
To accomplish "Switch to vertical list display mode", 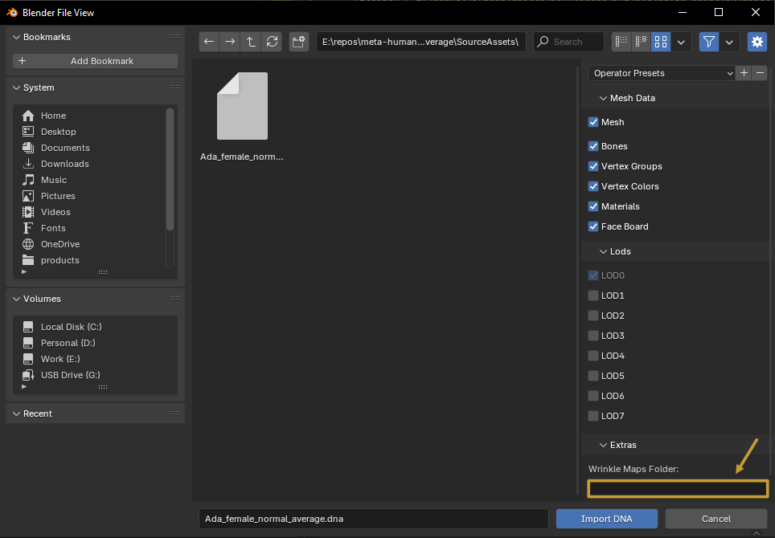I will 621,42.
